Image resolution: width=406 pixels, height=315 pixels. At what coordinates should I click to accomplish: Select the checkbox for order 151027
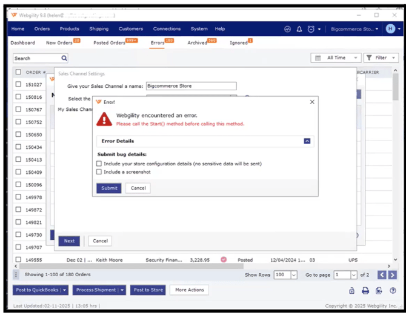coord(18,85)
